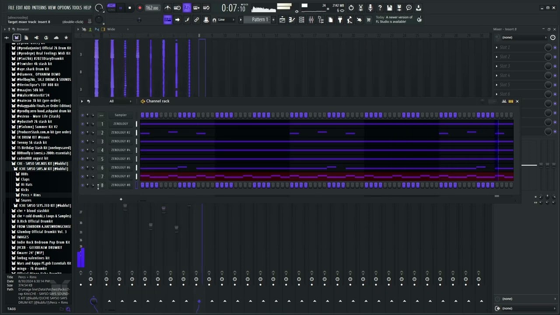Click the stamp tool icon in toolbar
The height and width of the screenshot is (315, 560).
pos(206,20)
